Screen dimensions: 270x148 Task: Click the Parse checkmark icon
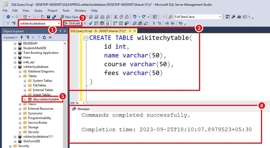click(x=91, y=23)
